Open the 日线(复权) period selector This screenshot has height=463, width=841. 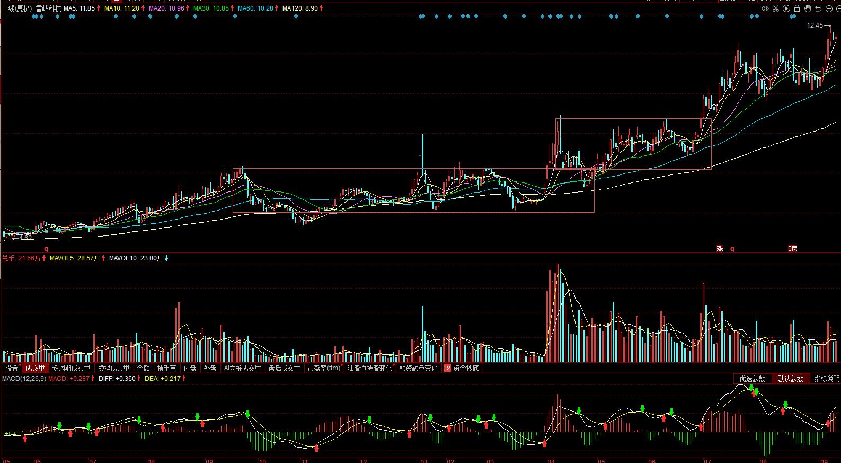(17, 8)
